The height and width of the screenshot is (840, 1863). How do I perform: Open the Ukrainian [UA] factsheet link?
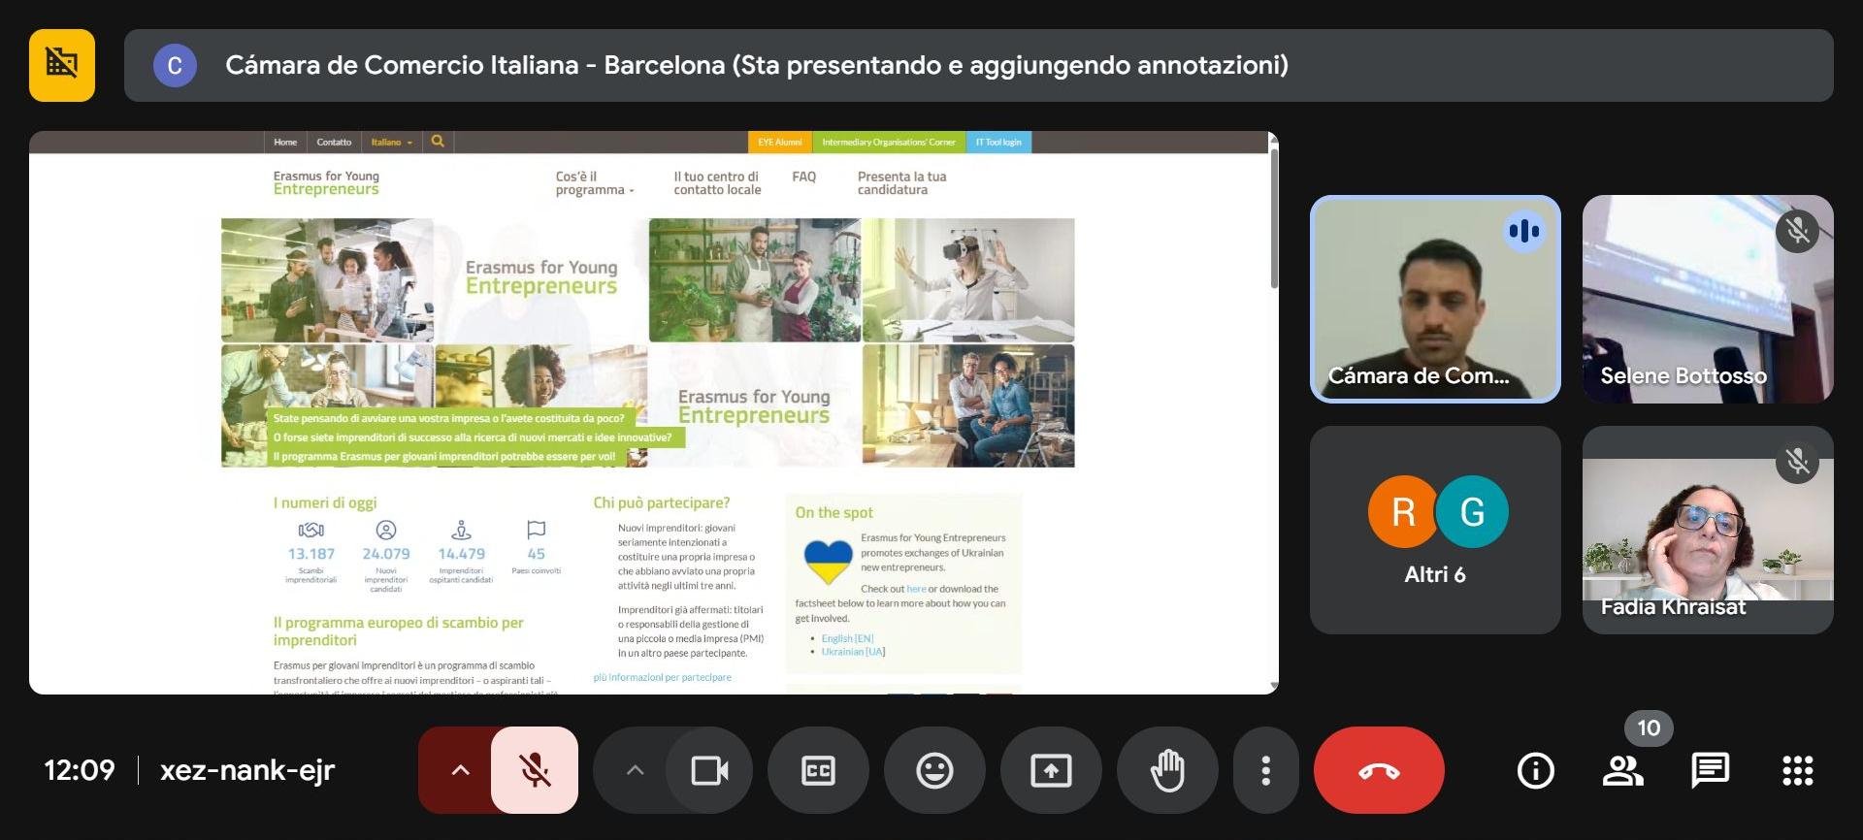(853, 652)
